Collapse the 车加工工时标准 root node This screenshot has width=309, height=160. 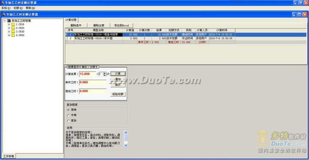pos(4,20)
